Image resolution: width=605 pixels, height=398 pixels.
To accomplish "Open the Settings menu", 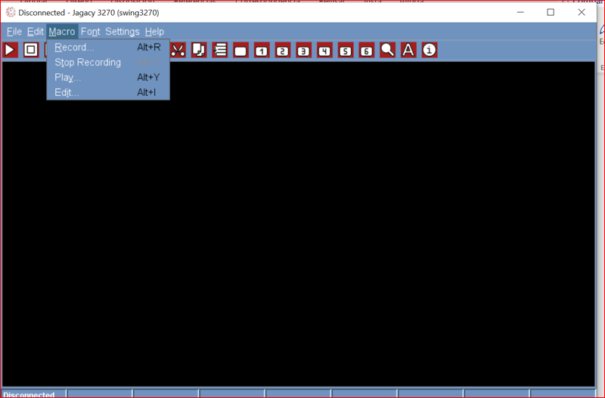I will (x=122, y=32).
